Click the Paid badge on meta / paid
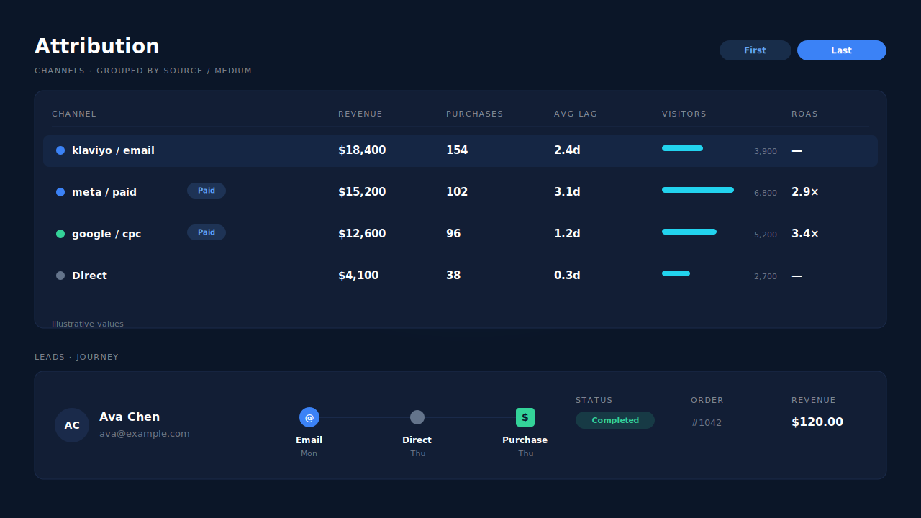Screen dimensions: 921x518 (207, 191)
